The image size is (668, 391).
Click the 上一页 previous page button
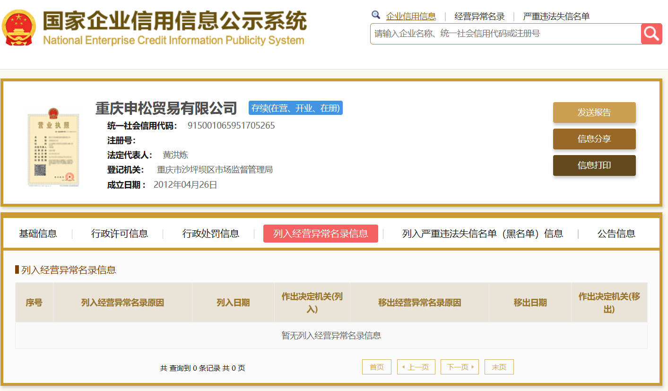[416, 367]
